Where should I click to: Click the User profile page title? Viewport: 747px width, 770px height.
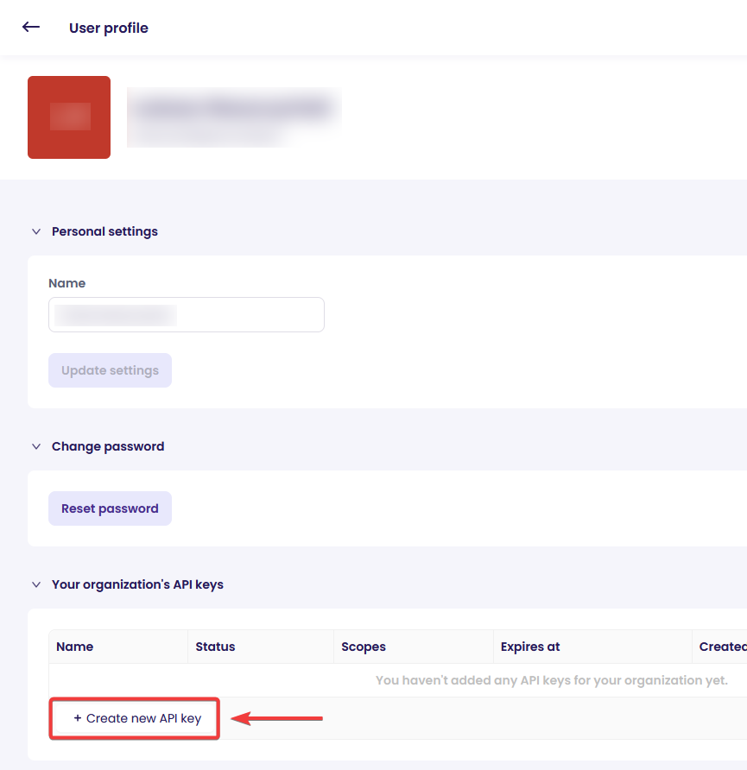109,28
